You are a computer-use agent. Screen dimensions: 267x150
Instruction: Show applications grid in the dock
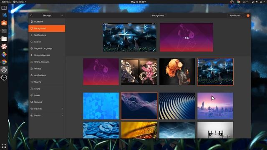point(4,146)
